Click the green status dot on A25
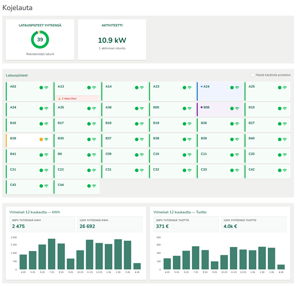The image size is (296, 286). [x=280, y=87]
